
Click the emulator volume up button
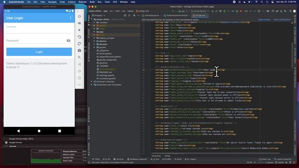click(x=79, y=23)
